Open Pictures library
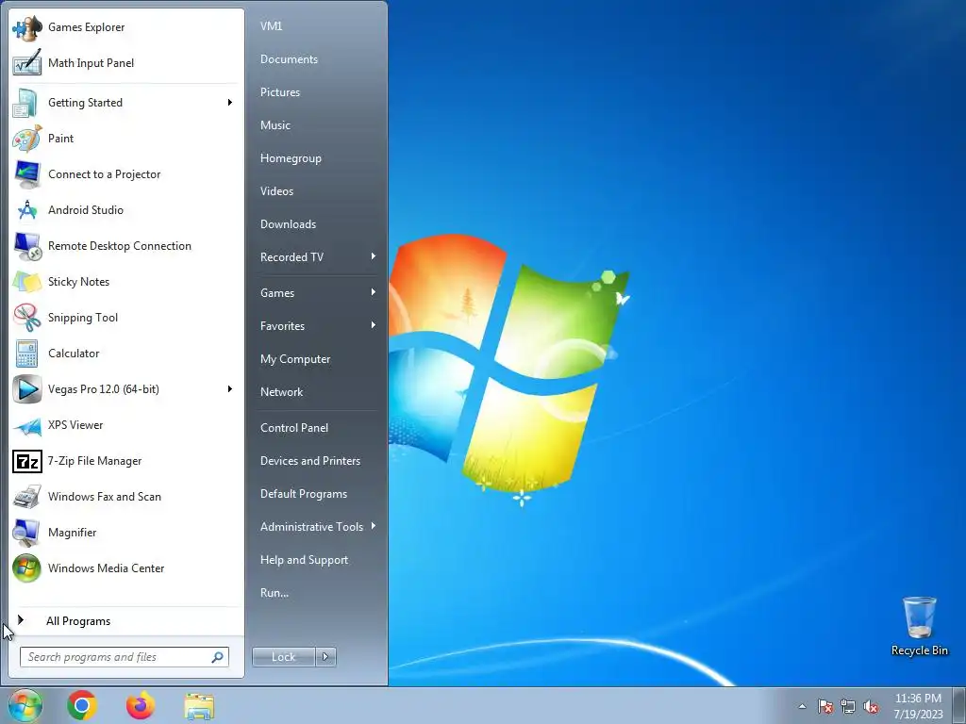 (x=279, y=92)
